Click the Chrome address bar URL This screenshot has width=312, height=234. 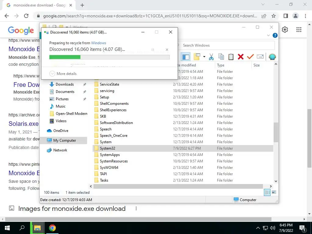(x=150, y=16)
